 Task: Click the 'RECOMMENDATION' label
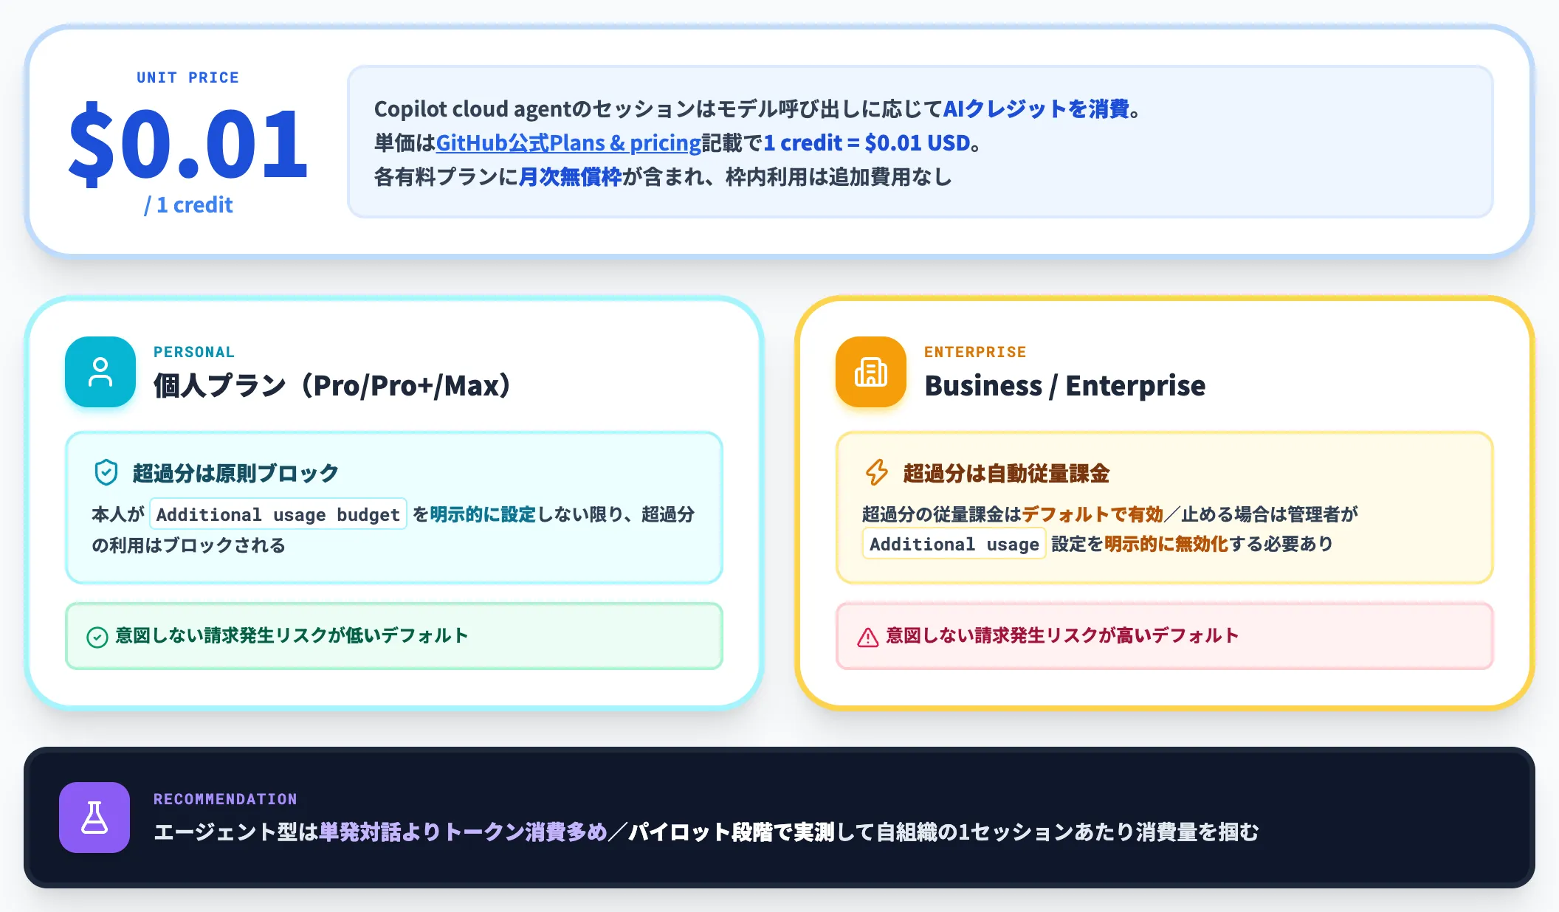pyautogui.click(x=225, y=799)
